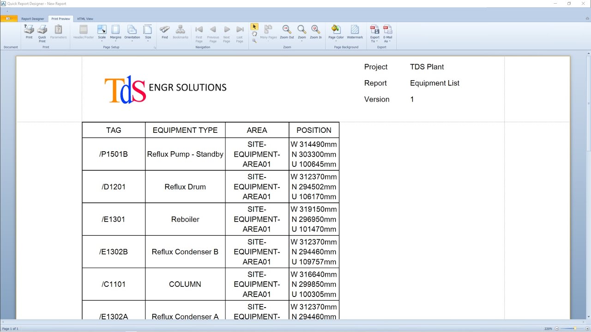Click the Quick Print icon

42,33
